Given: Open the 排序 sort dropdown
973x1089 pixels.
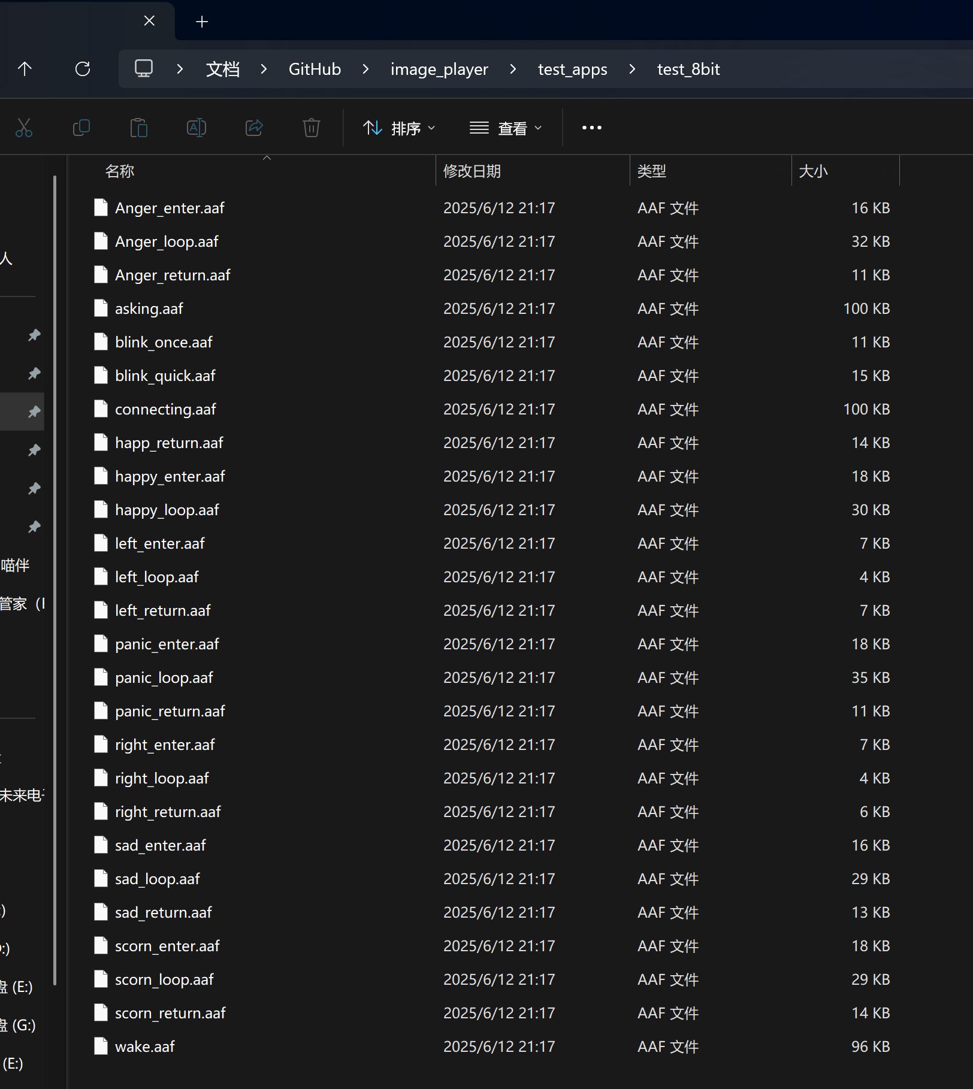Looking at the screenshot, I should click(x=399, y=128).
